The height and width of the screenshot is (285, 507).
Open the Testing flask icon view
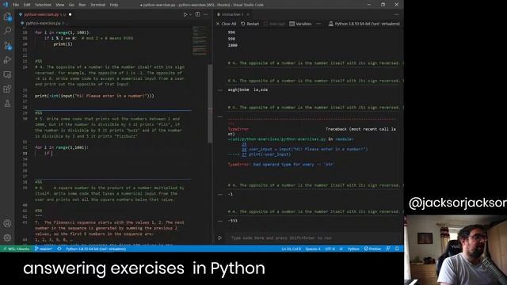pos(7,104)
